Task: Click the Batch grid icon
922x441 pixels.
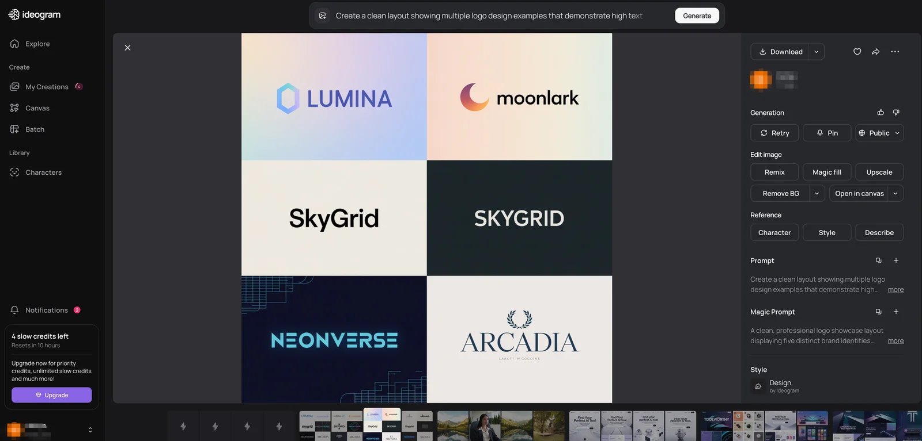Action: pyautogui.click(x=14, y=129)
